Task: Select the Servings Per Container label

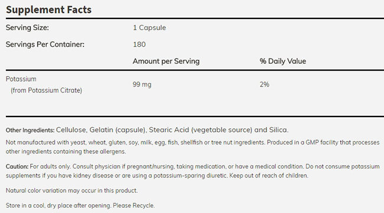Action: 45,44
